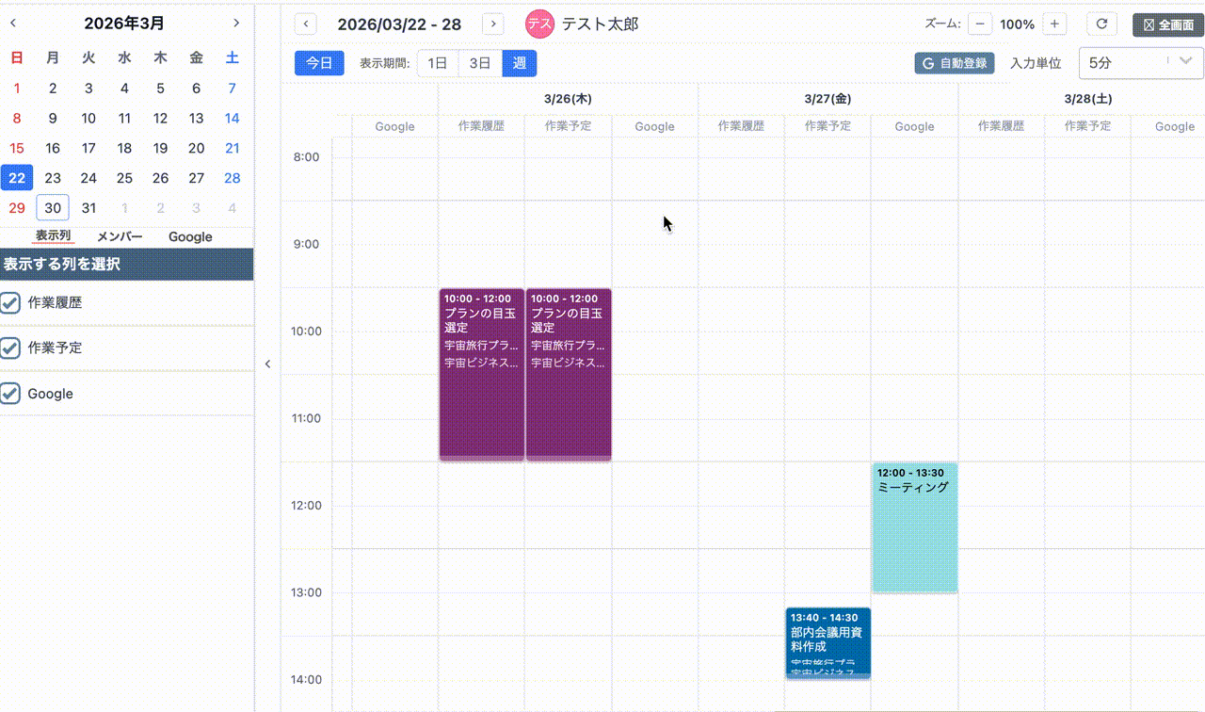The image size is (1205, 712).
Task: Click the 今日 button to jump to today
Action: pos(318,63)
